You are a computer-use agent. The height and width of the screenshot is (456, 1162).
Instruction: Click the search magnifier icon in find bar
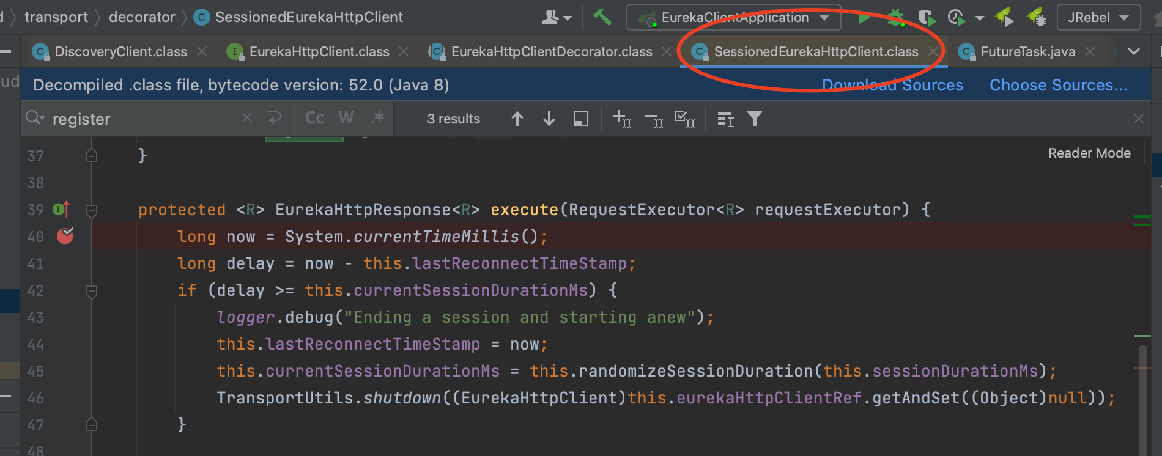click(x=35, y=118)
